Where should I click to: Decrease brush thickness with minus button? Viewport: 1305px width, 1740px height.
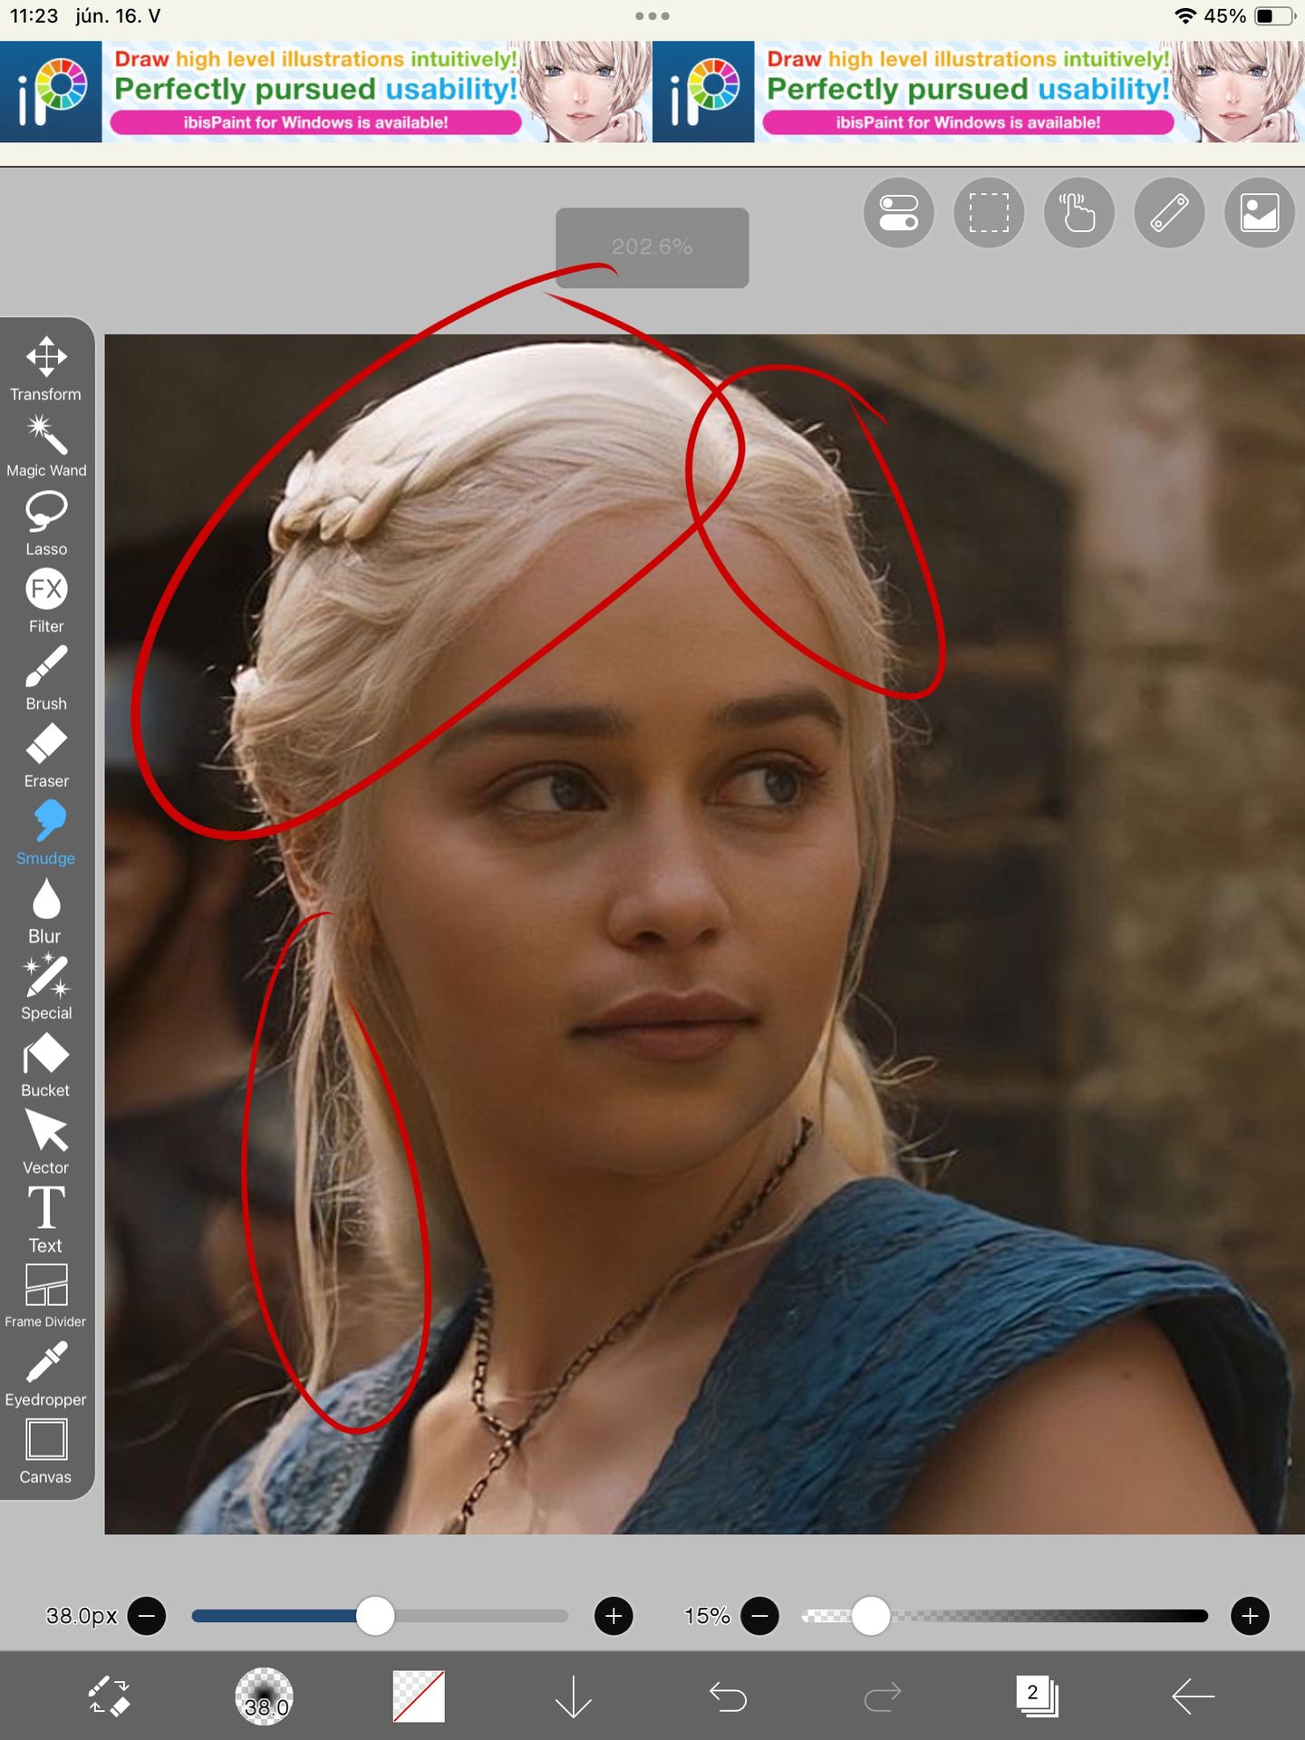coord(147,1616)
